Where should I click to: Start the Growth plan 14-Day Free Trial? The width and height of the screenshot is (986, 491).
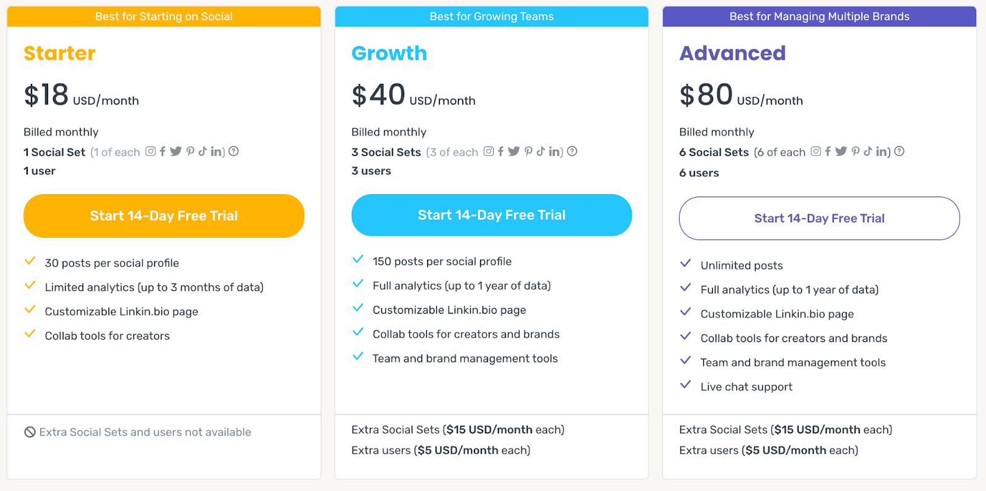coord(492,215)
